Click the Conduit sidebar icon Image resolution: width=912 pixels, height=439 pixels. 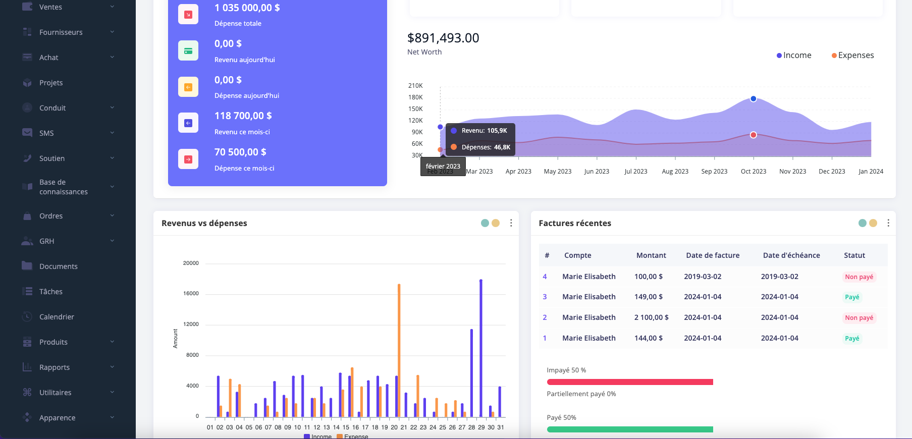point(27,107)
